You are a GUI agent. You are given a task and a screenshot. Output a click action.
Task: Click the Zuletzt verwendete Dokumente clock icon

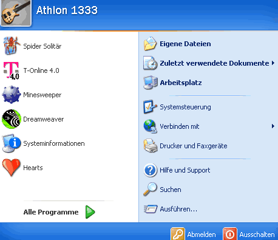150,63
